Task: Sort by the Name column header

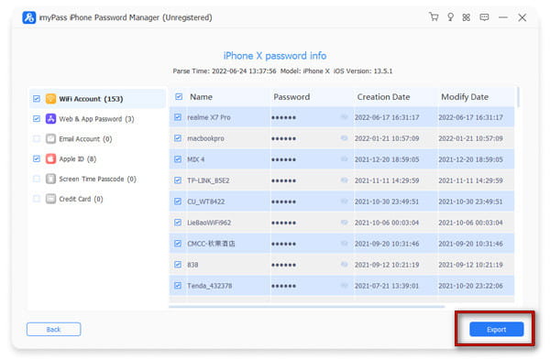Action: [201, 97]
